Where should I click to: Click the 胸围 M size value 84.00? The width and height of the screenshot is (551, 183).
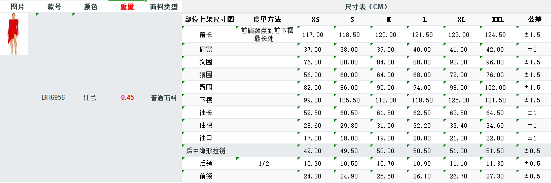[388, 62]
